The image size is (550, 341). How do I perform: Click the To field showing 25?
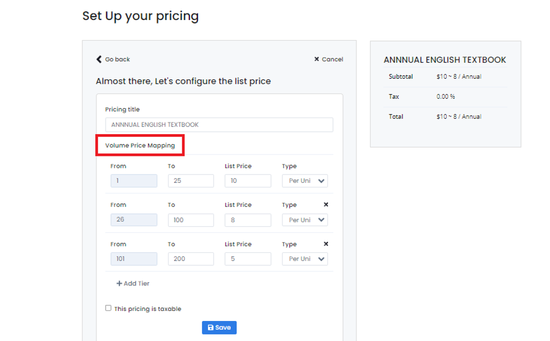(x=191, y=180)
